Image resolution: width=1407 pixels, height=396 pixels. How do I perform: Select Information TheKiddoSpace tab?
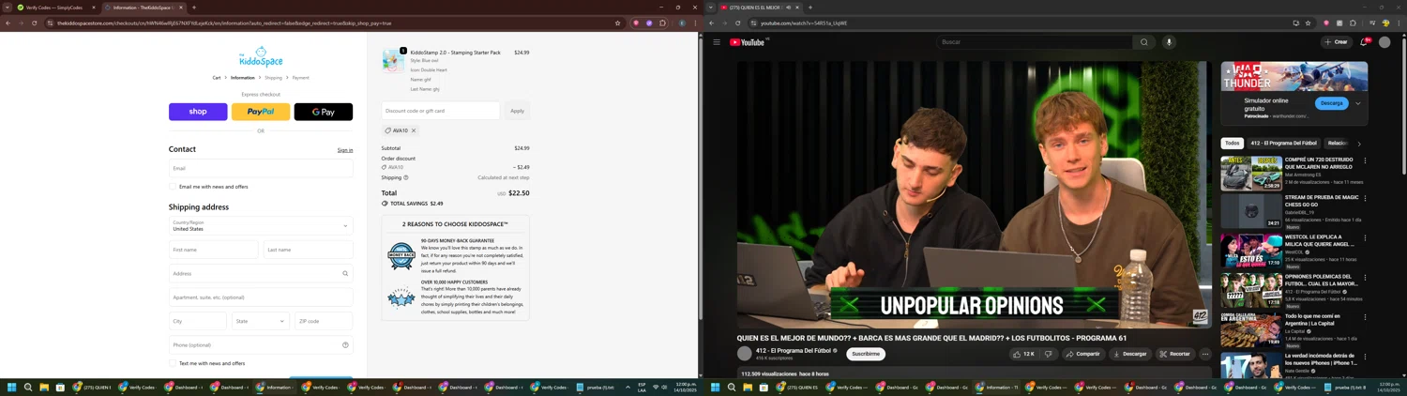[x=144, y=8]
